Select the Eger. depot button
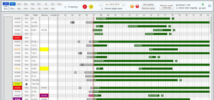Viewport: 214px width, 100px height. tap(26, 4)
